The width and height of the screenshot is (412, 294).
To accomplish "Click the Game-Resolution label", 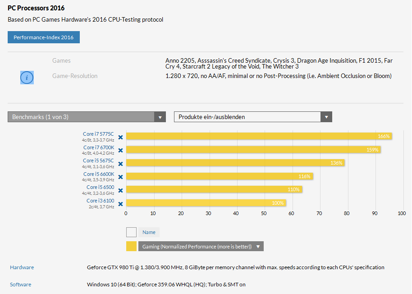I will click(x=75, y=76).
